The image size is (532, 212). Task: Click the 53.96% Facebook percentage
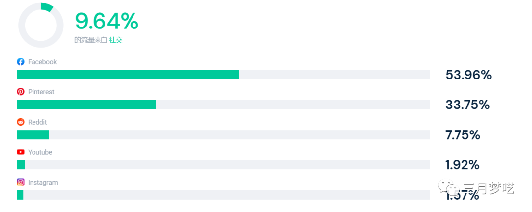(468, 75)
